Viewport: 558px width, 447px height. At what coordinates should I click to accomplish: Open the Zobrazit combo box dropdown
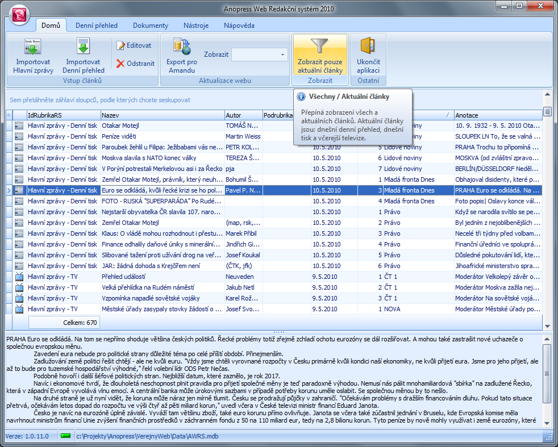pos(283,55)
